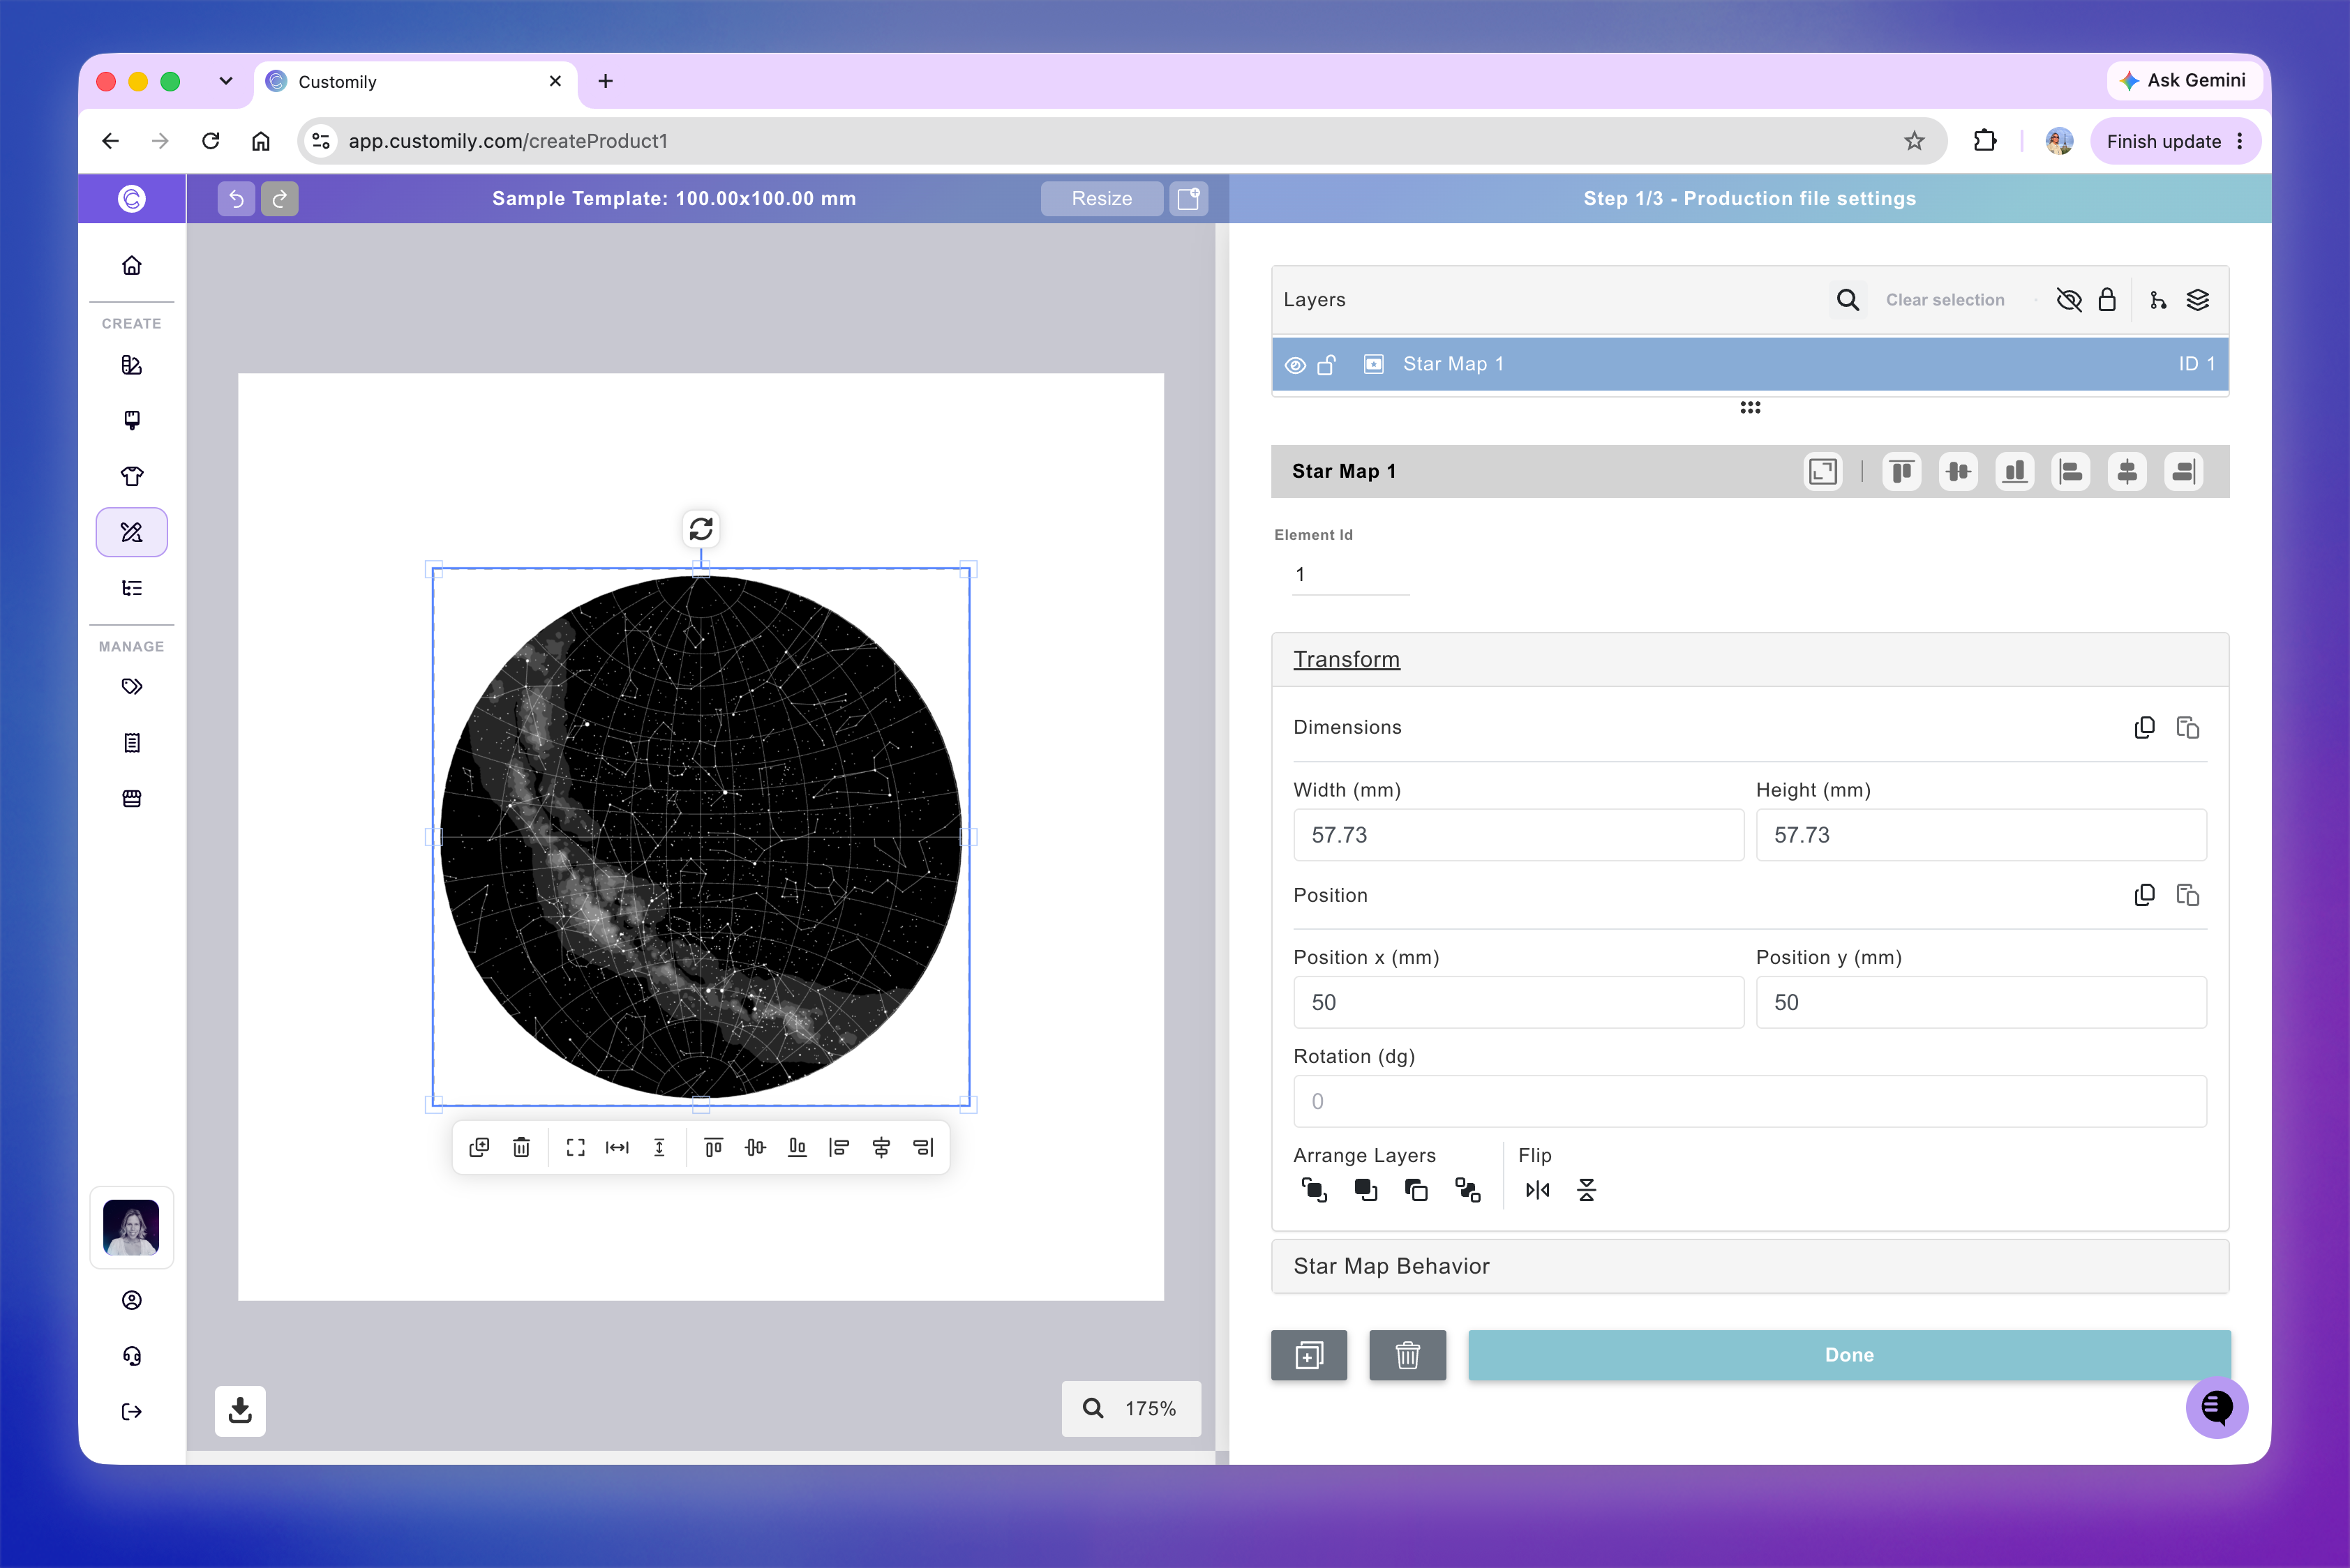Click the Position y (mm) input field

(1981, 1002)
